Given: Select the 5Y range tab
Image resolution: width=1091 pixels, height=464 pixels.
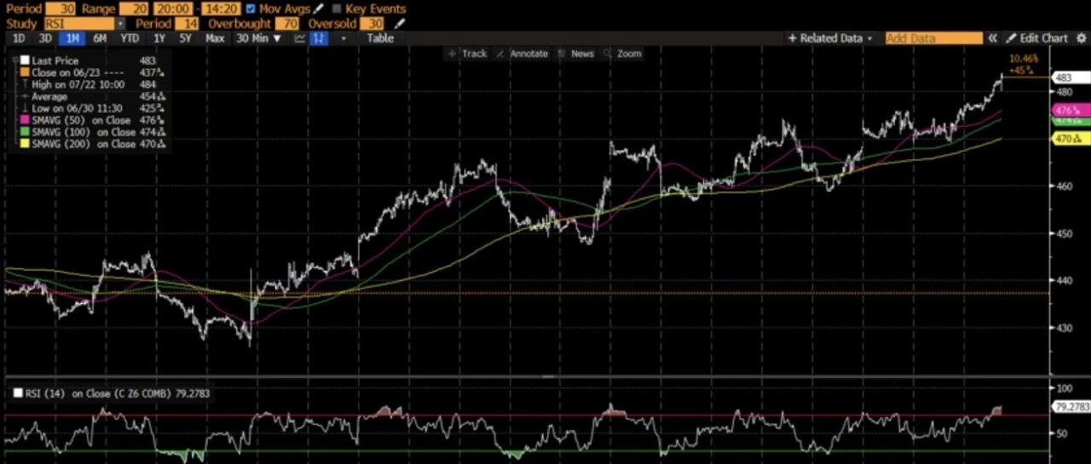Looking at the screenshot, I should pos(185,38).
